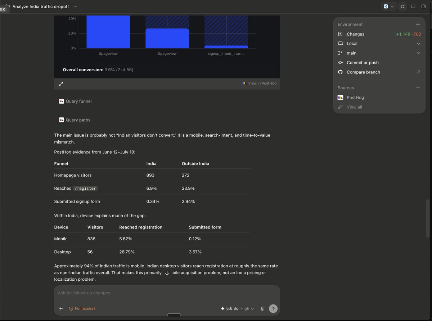The width and height of the screenshot is (432, 321).
Task: Toggle the right sidebar layout icon
Action: (x=423, y=6)
